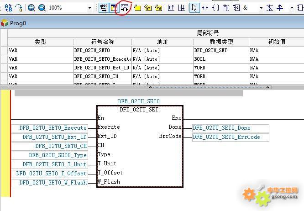Toggle the ADDR address display button
The width and height of the screenshot is (304, 211).
103,8
